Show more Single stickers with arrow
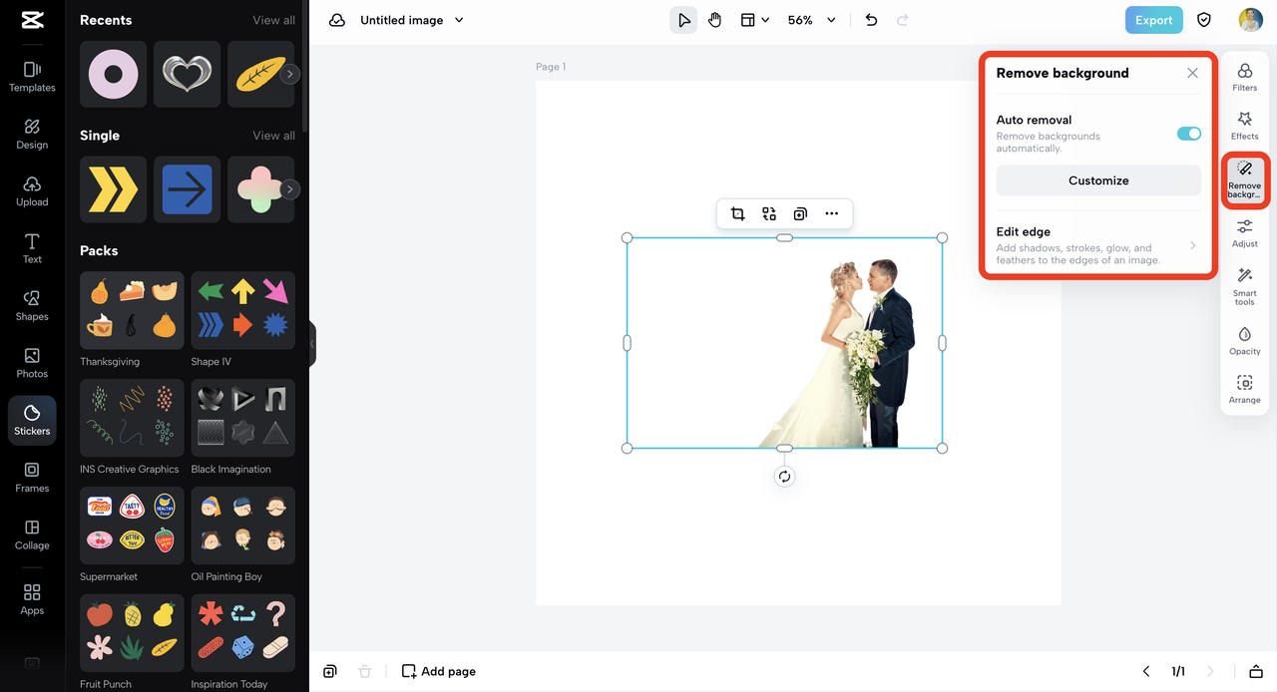 click(290, 189)
